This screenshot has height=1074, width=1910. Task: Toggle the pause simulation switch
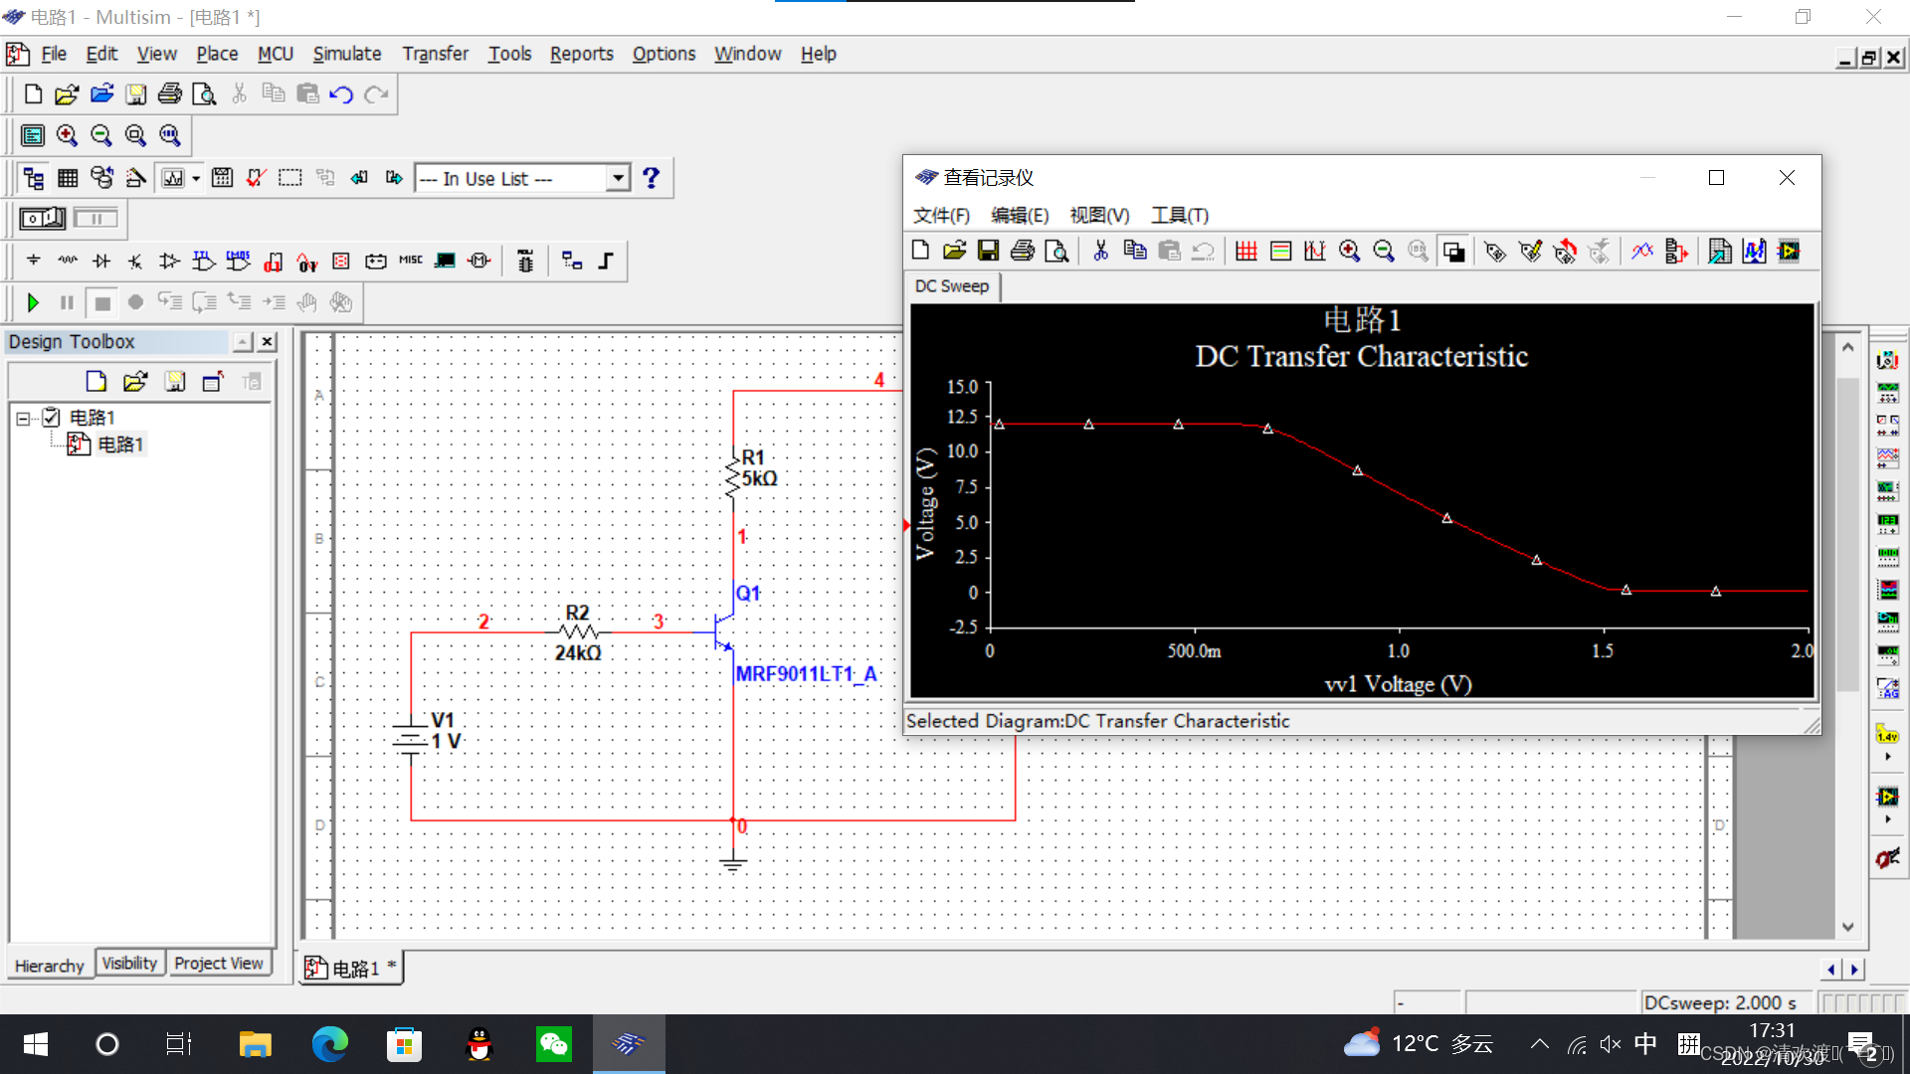95,218
